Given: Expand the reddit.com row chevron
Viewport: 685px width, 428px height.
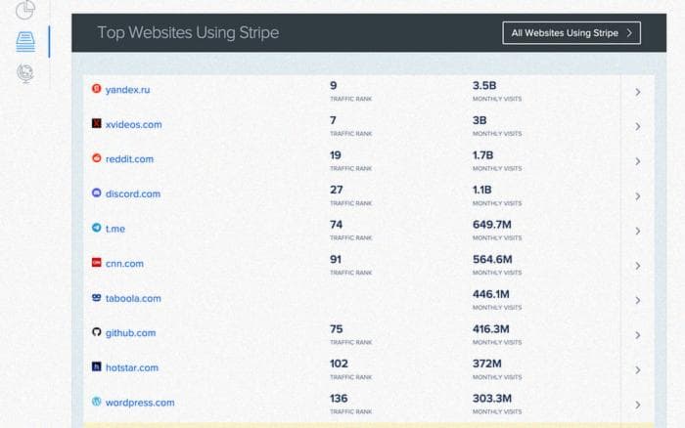Looking at the screenshot, I should click(x=638, y=161).
